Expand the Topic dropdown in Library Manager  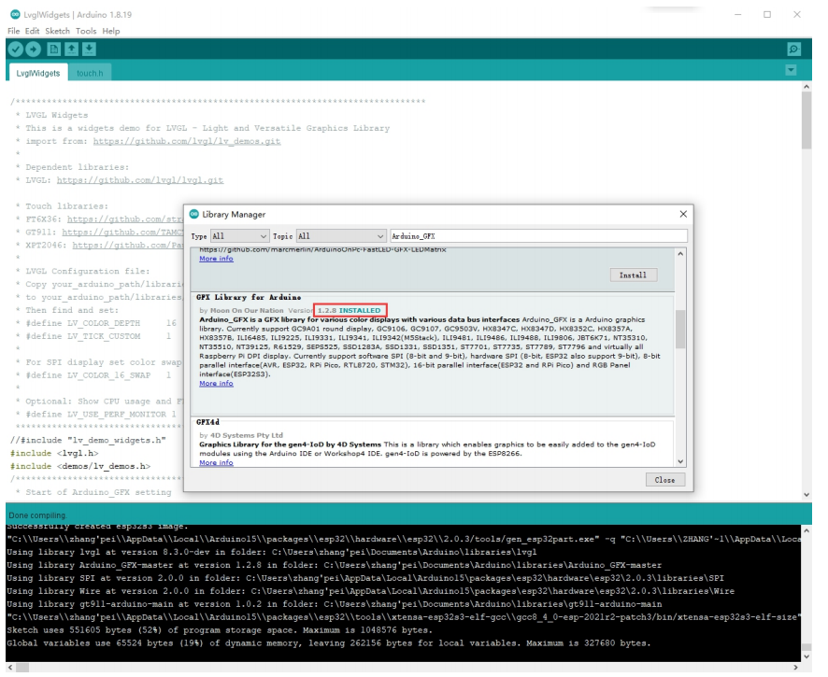[x=341, y=236]
